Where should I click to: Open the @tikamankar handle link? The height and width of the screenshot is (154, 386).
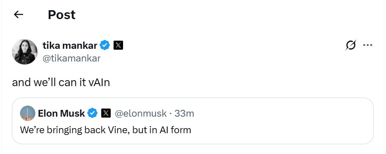pyautogui.click(x=71, y=59)
